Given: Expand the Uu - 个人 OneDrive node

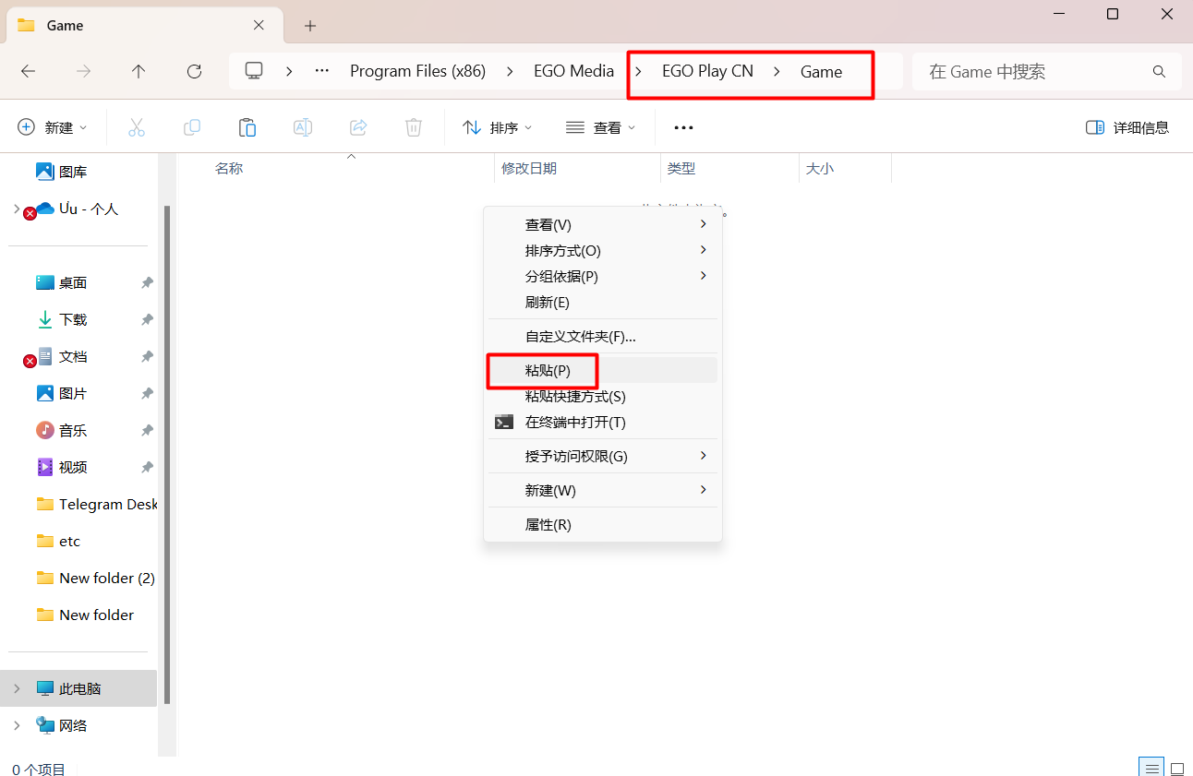Looking at the screenshot, I should click(17, 209).
